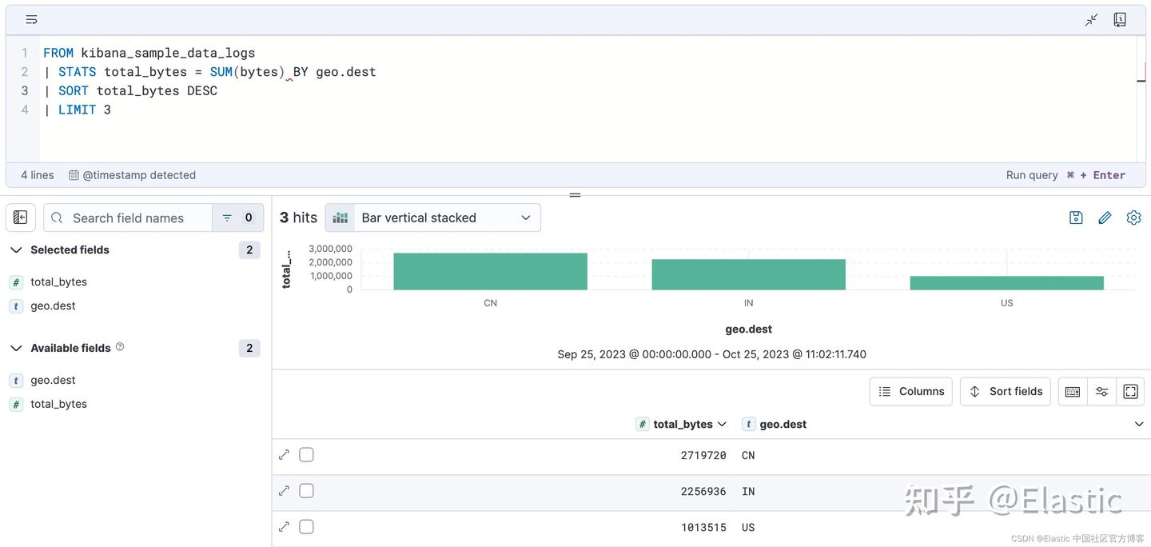Open the Sort fields menu
Image resolution: width=1151 pixels, height=547 pixels.
coord(1005,391)
